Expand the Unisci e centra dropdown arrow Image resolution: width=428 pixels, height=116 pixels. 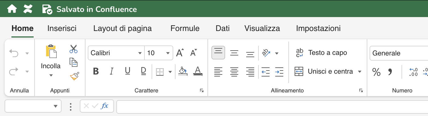tap(360, 72)
